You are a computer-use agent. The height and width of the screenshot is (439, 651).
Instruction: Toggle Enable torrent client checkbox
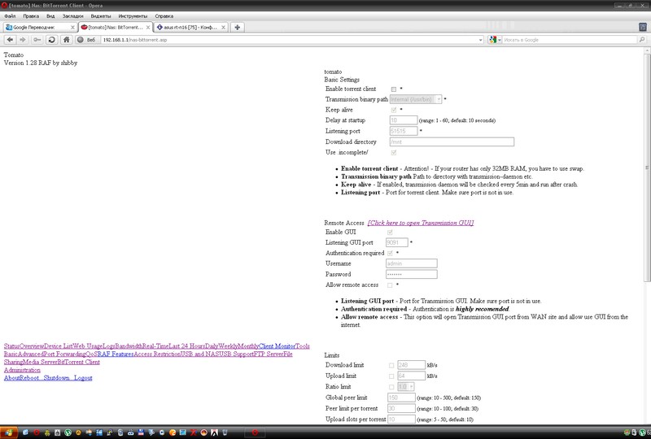click(394, 89)
